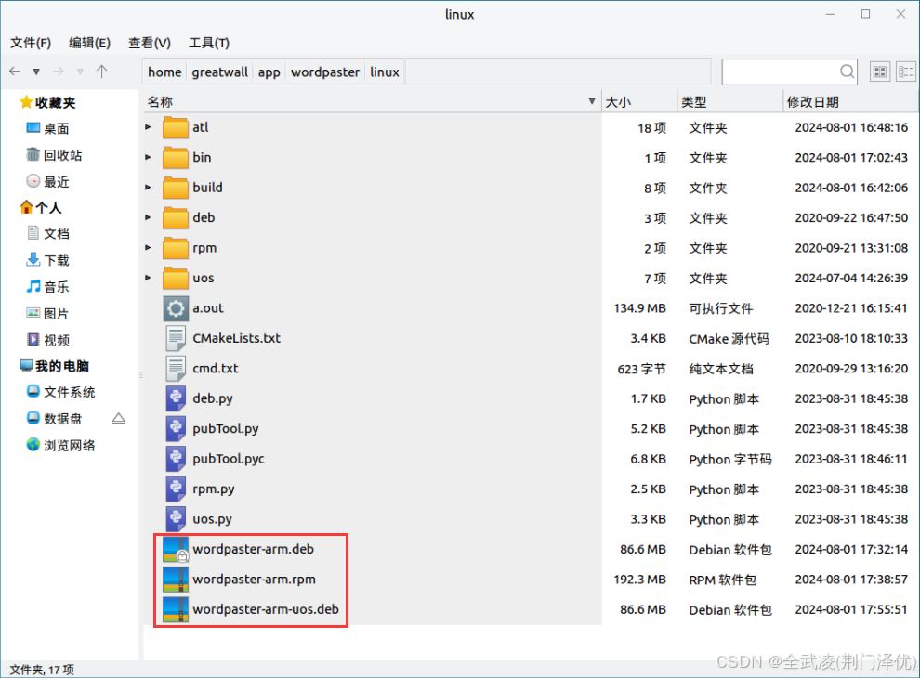Expand the deb folder tree arrow
920x678 pixels.
click(149, 217)
